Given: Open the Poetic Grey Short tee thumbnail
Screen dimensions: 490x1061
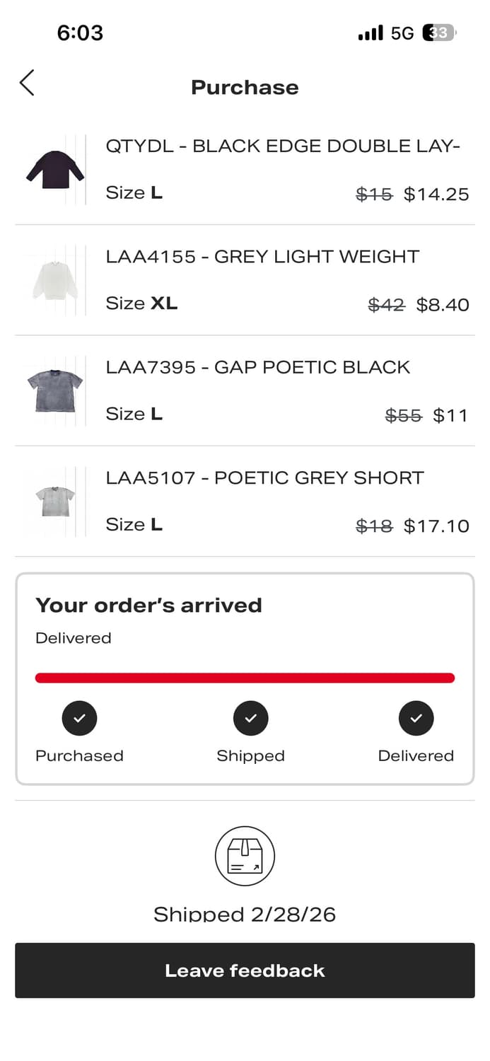Looking at the screenshot, I should click(55, 501).
